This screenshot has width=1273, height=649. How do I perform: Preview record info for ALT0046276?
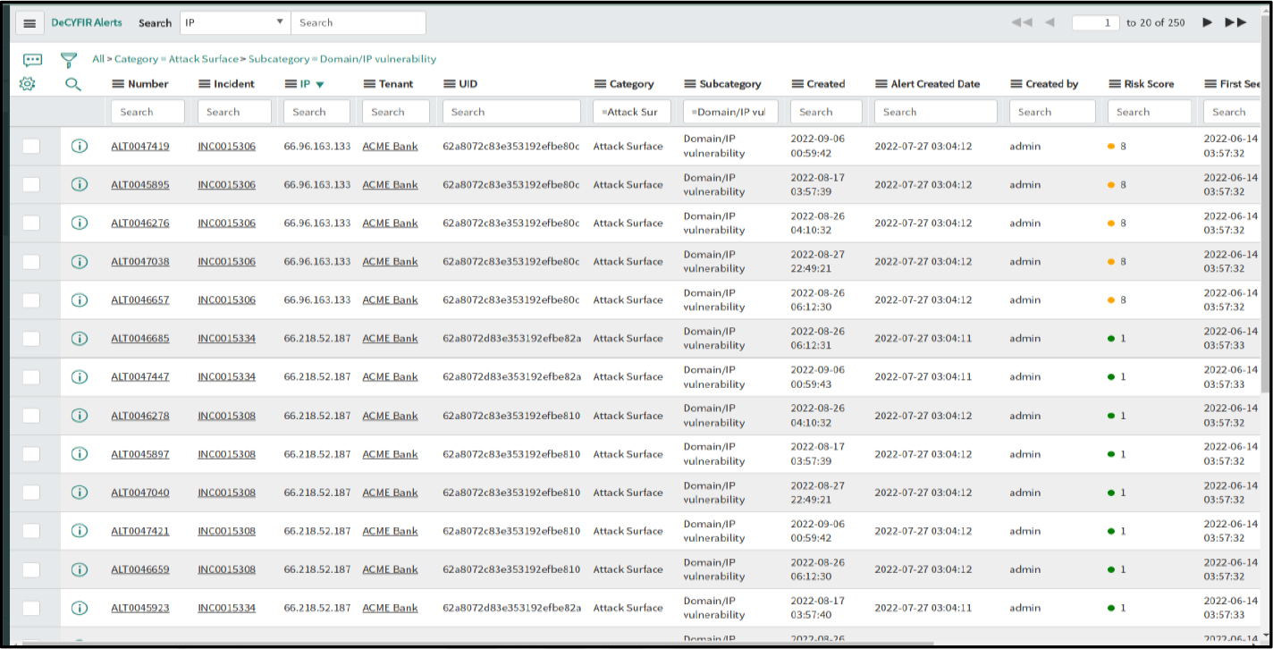79,223
